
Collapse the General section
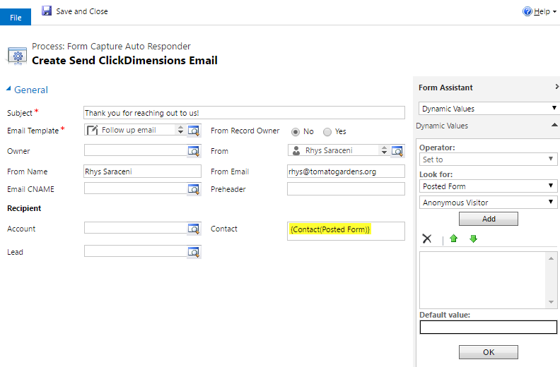tap(9, 90)
